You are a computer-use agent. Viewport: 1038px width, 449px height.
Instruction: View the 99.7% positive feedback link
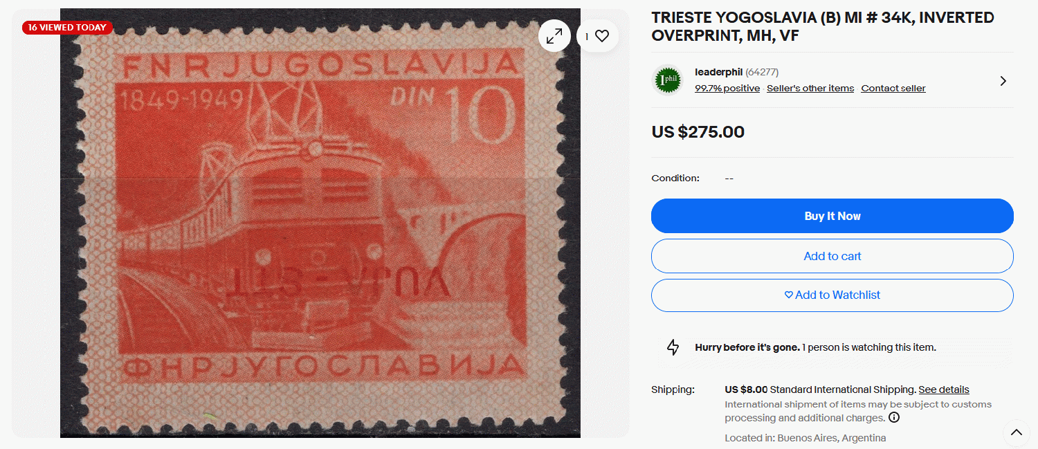tap(727, 88)
